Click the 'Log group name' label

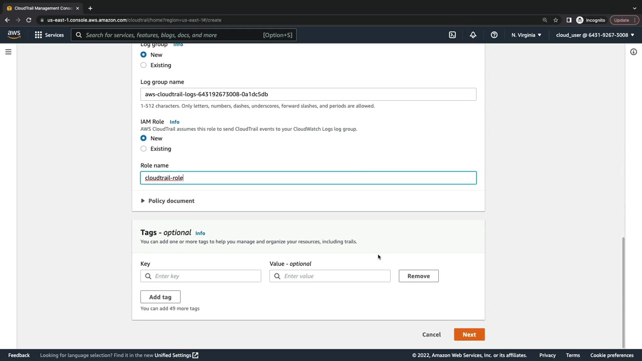[x=162, y=82]
